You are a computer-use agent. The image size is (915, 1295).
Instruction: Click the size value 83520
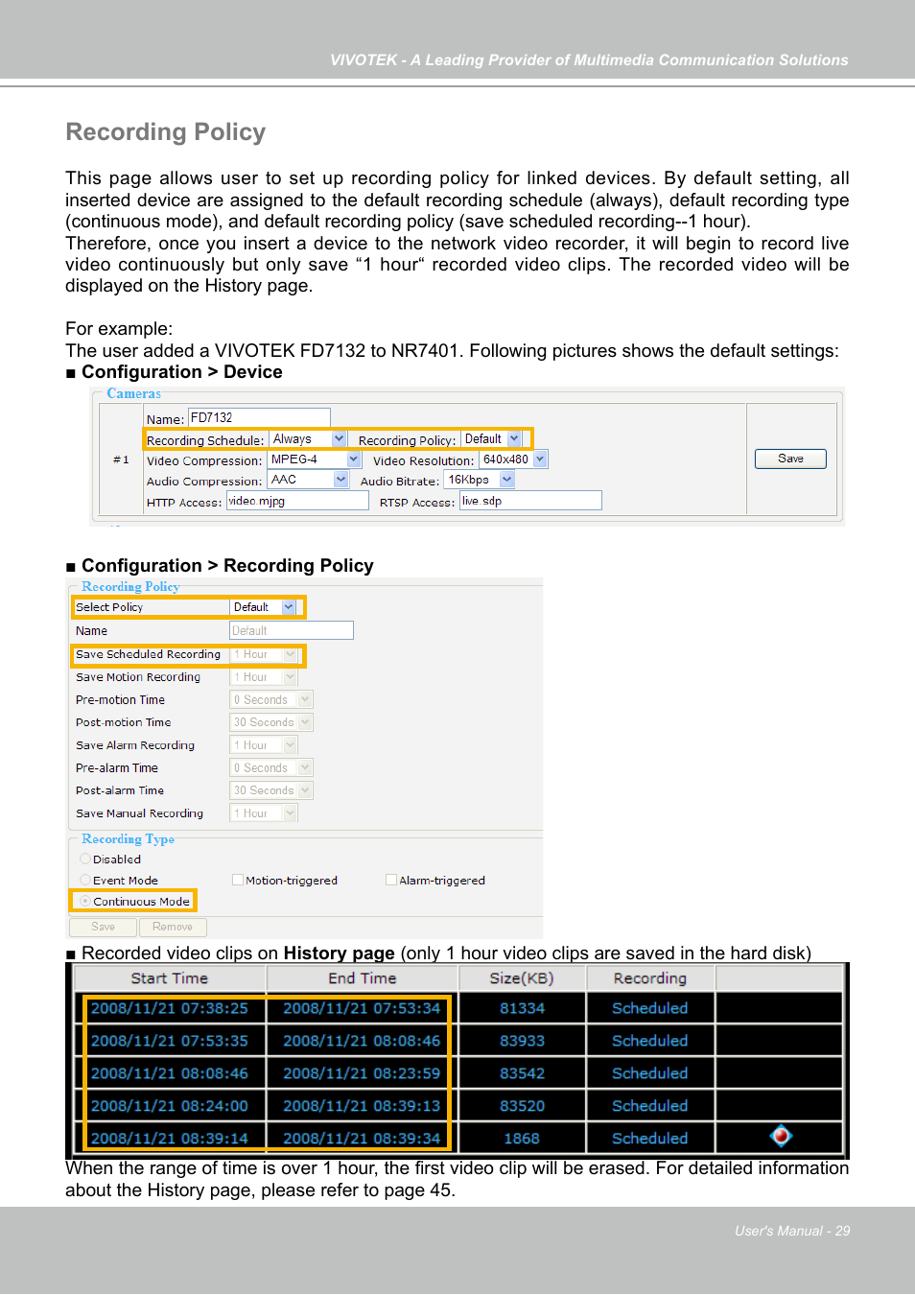522,1106
